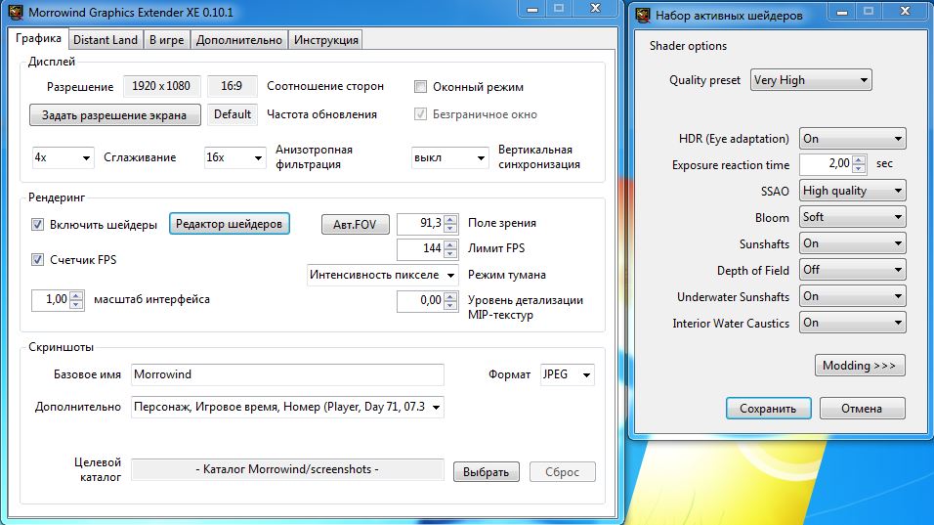Click the 1920 x 1080 resolution value
Screen dimensions: 934x525
click(161, 86)
